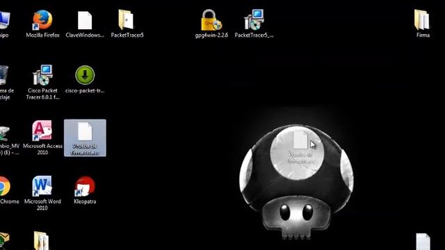Select the recycle bin icon
Image resolution: width=445 pixels, height=250 pixels.
point(3,76)
